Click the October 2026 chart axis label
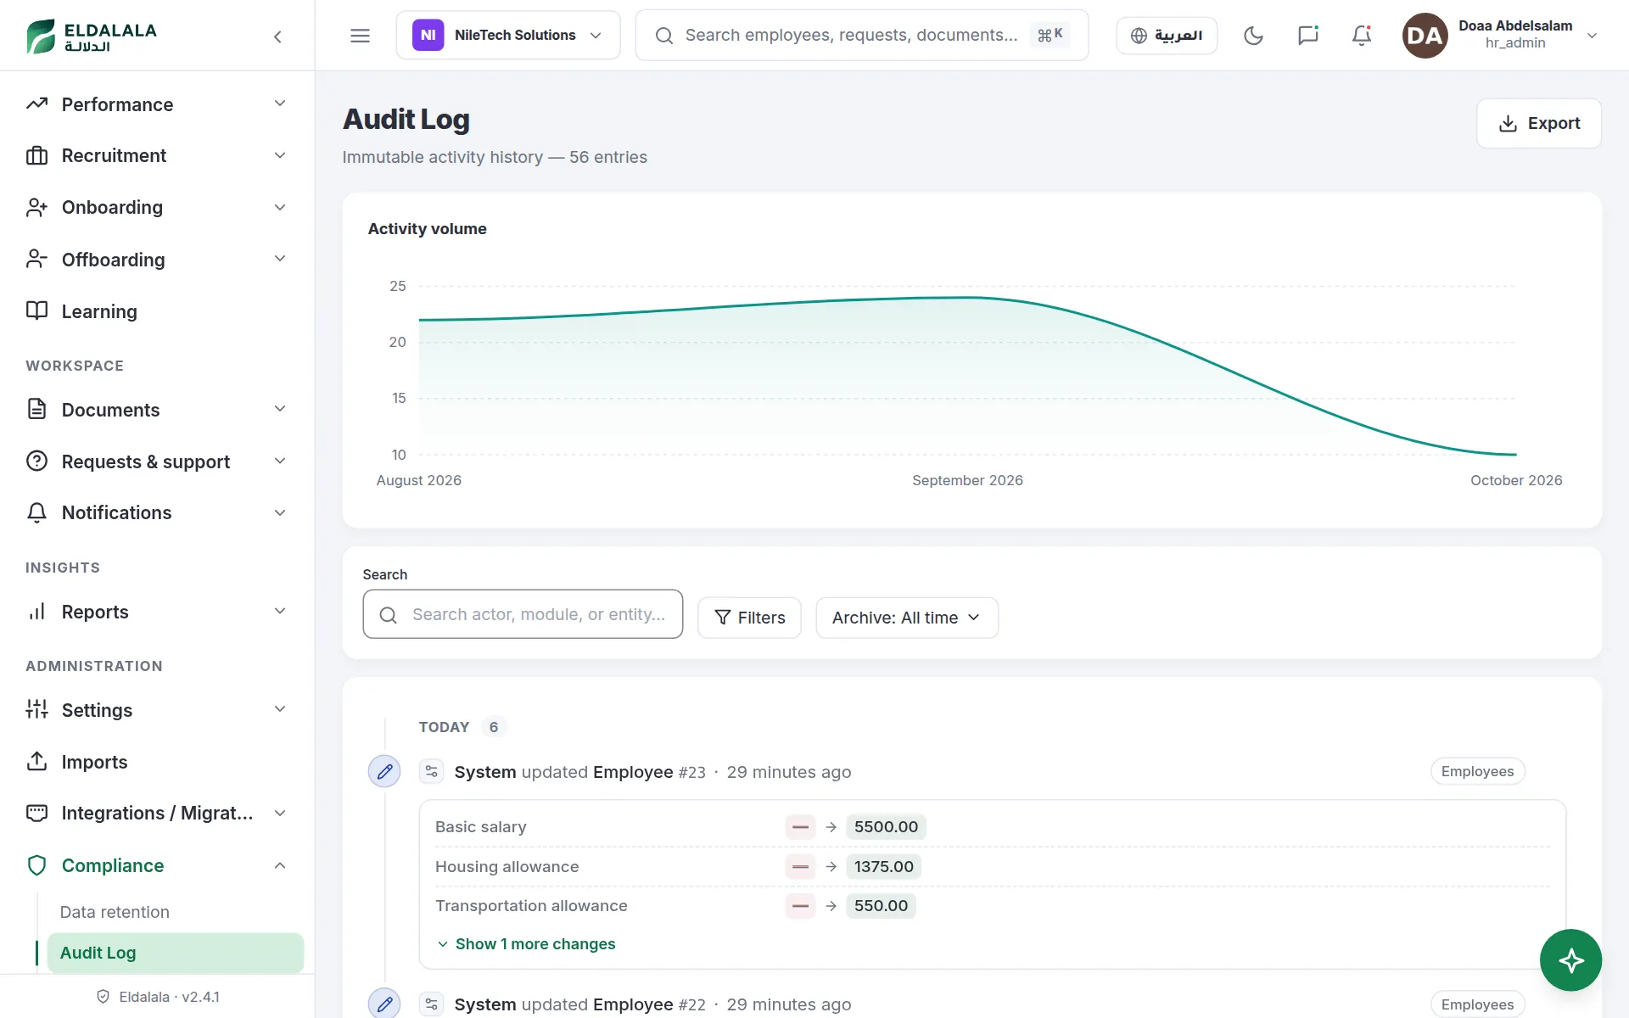 pyautogui.click(x=1516, y=480)
